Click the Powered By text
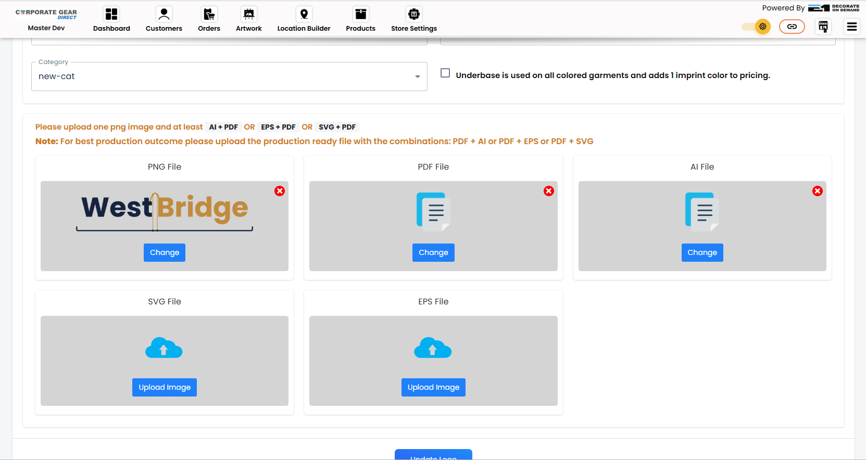The width and height of the screenshot is (866, 460). pos(783,8)
